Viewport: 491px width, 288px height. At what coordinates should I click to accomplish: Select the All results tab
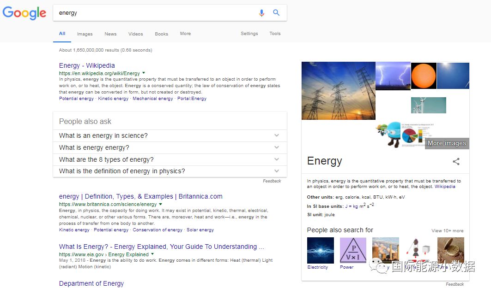click(62, 34)
